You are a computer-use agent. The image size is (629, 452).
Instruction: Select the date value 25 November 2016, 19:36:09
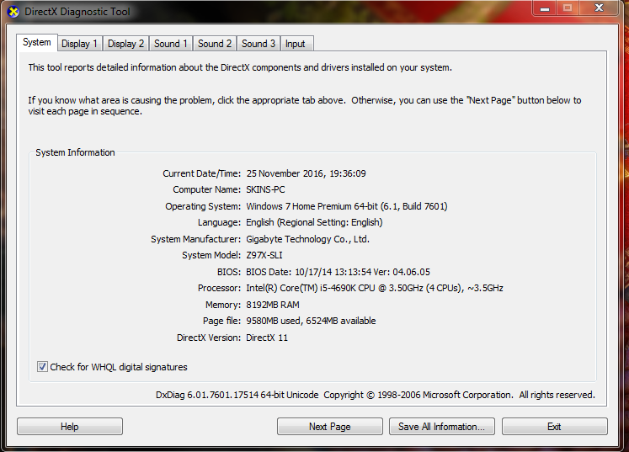pyautogui.click(x=306, y=173)
